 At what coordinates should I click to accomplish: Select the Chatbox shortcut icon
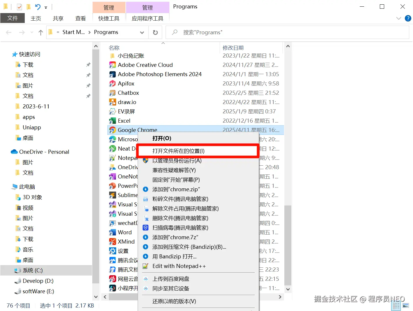112,93
